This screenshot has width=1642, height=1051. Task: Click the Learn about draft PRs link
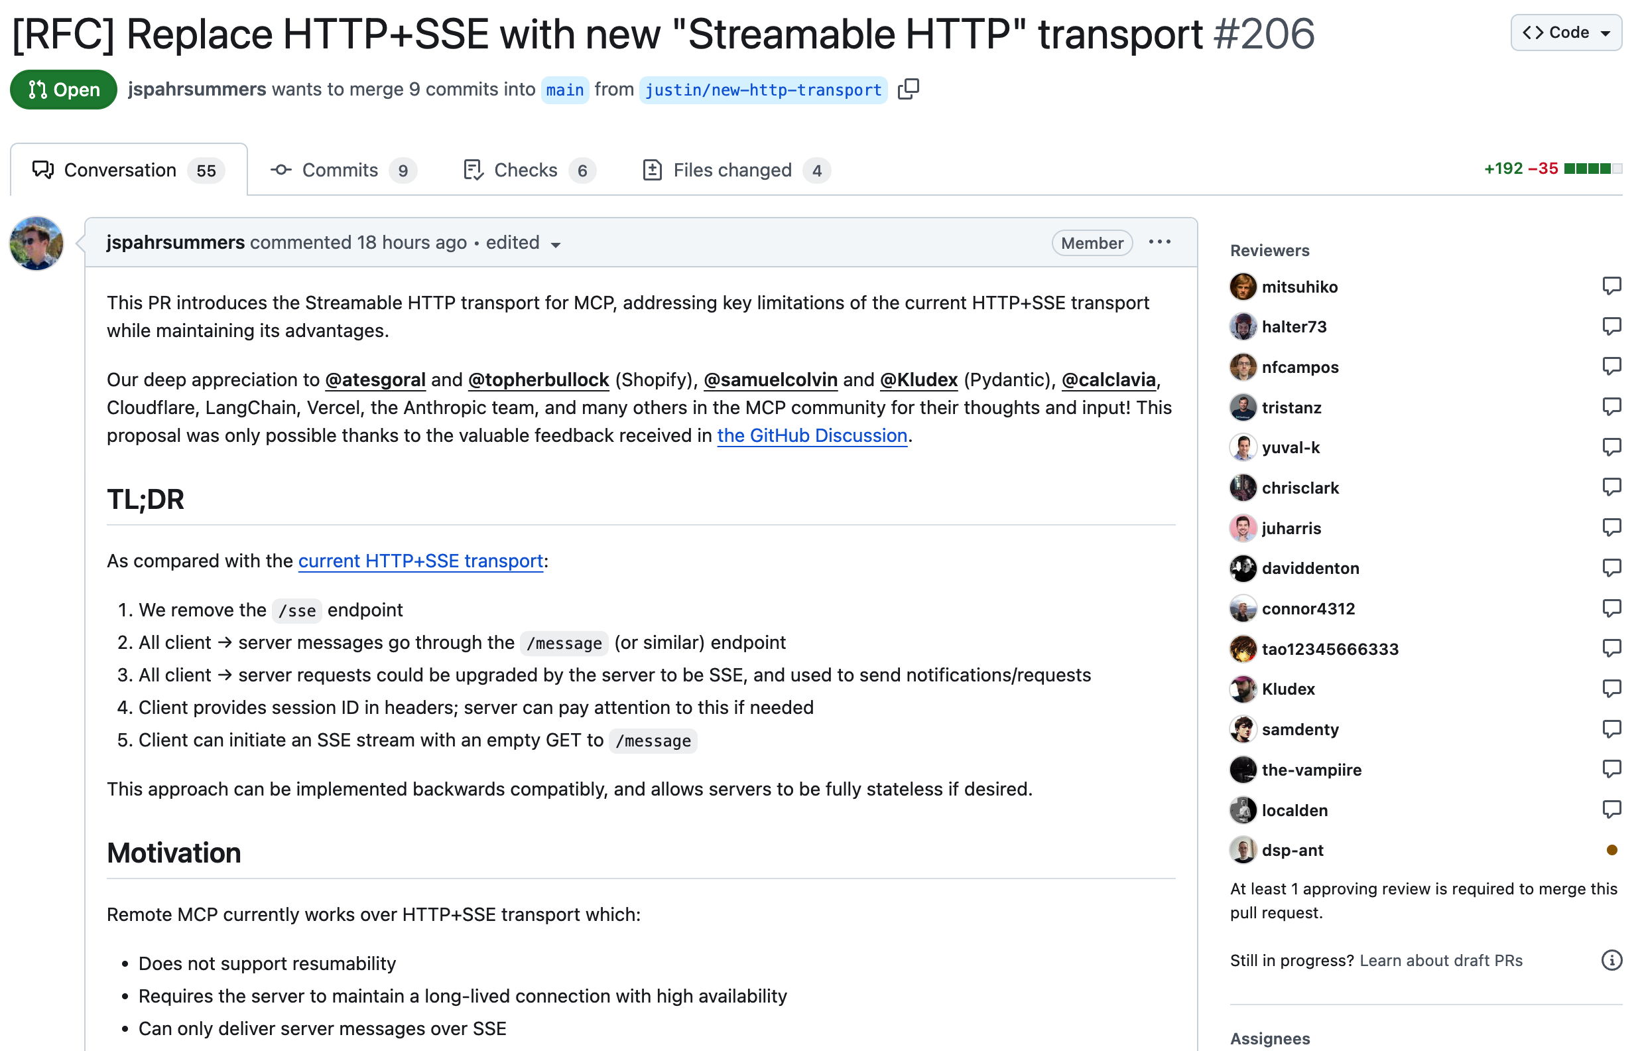(1441, 960)
